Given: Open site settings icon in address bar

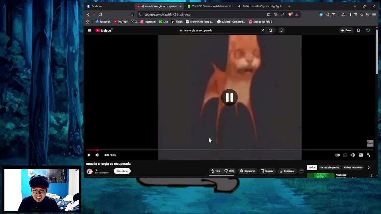Looking at the screenshot, I should click(140, 15).
